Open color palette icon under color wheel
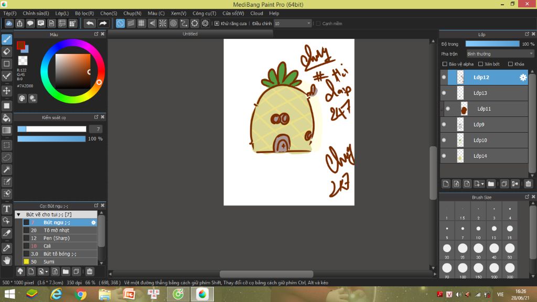The height and width of the screenshot is (302, 537). [22, 99]
